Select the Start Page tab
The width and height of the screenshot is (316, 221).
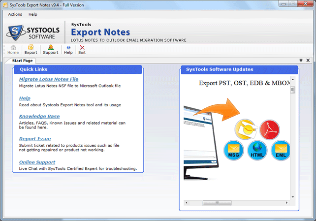[23, 61]
